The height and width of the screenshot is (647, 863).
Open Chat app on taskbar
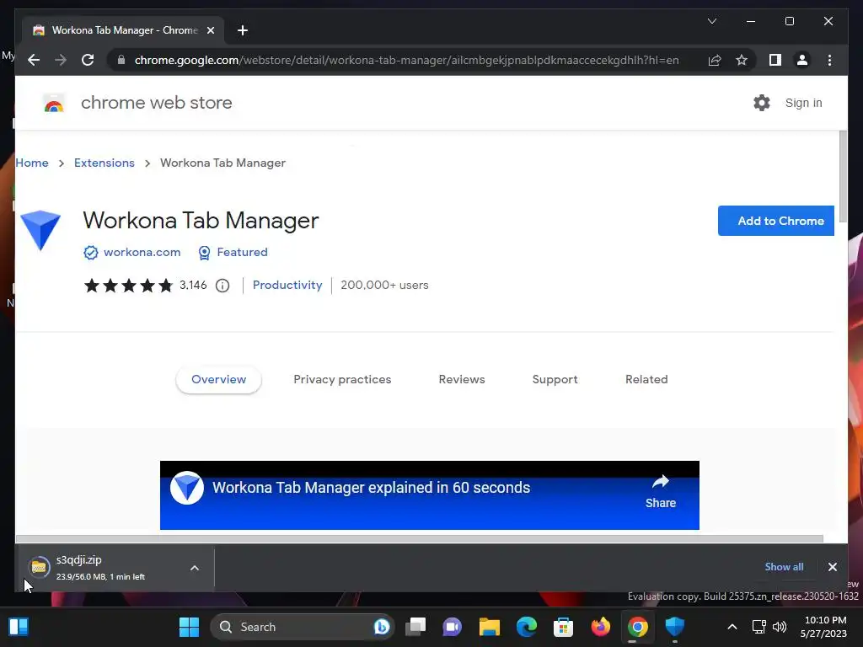click(x=452, y=627)
